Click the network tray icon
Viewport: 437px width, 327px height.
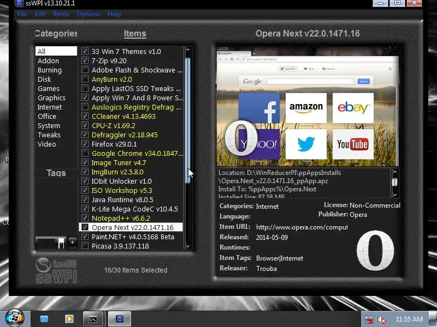[x=369, y=319]
